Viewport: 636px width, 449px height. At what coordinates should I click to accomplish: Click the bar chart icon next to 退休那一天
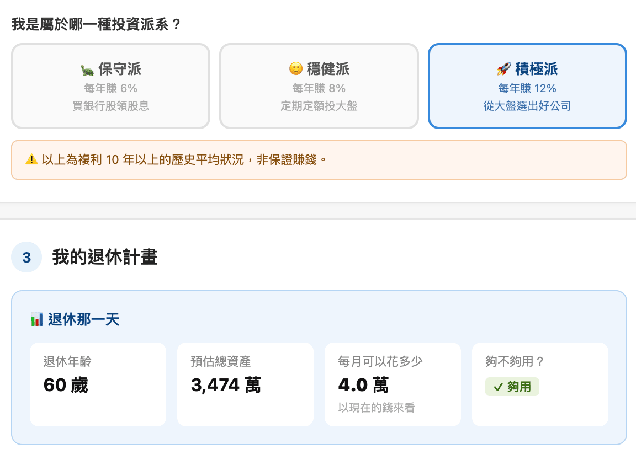(37, 319)
